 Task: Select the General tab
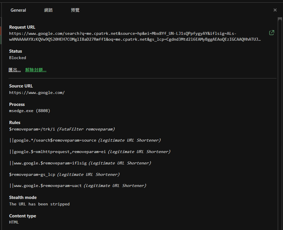point(18,10)
